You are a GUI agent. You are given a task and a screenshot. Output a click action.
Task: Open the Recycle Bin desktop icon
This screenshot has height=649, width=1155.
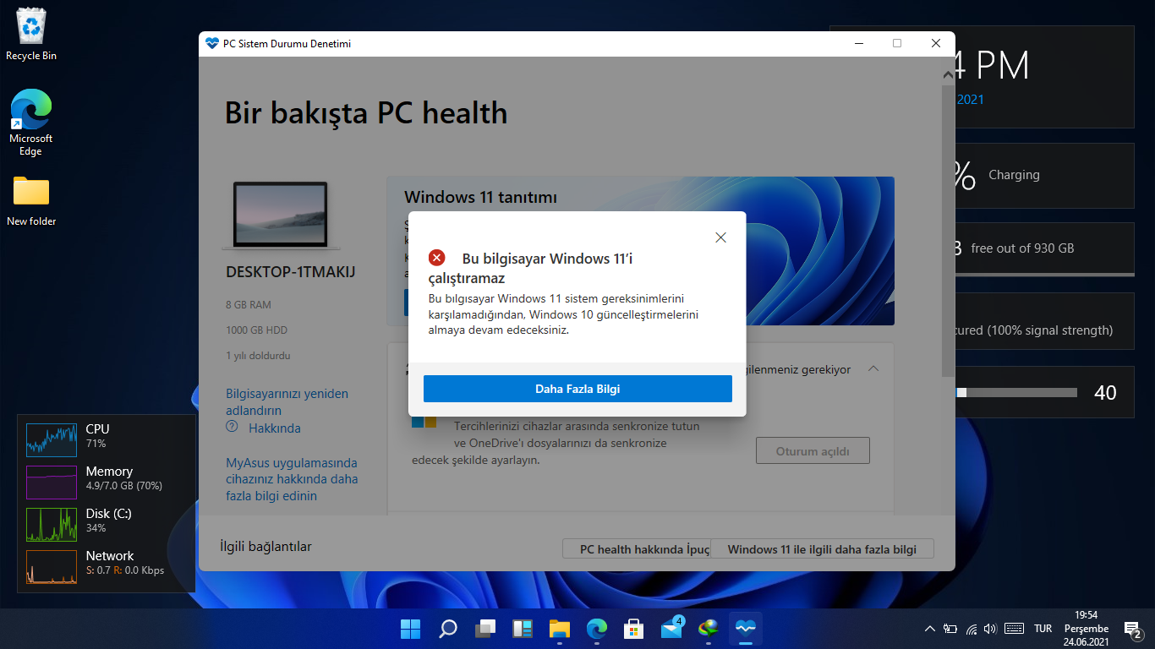(x=31, y=35)
